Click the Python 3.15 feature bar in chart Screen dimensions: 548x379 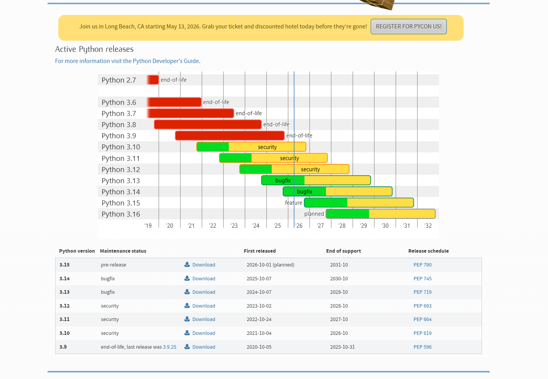(359, 202)
